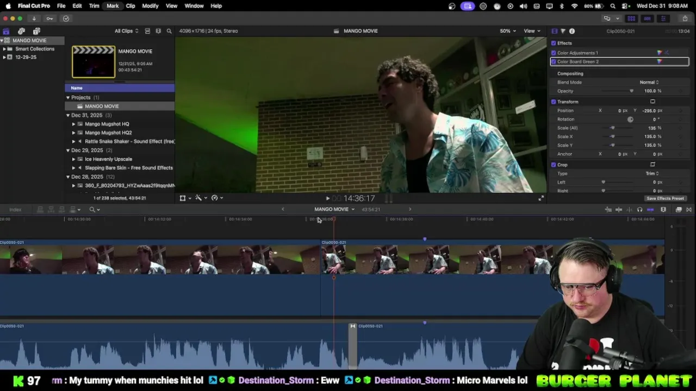696x391 pixels.
Task: Open the Window menu
Action: click(194, 5)
